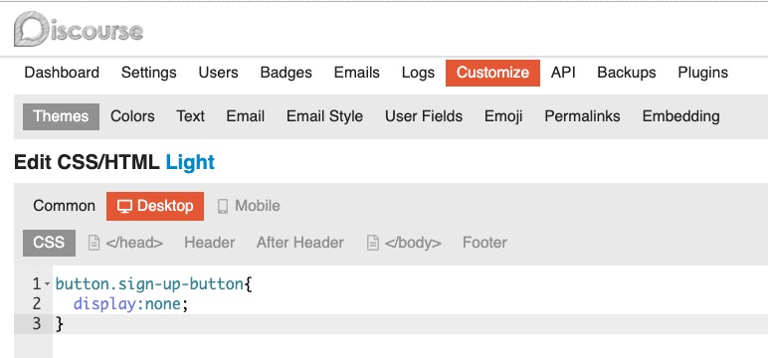Switch to Common target
768x358 pixels.
64,206
